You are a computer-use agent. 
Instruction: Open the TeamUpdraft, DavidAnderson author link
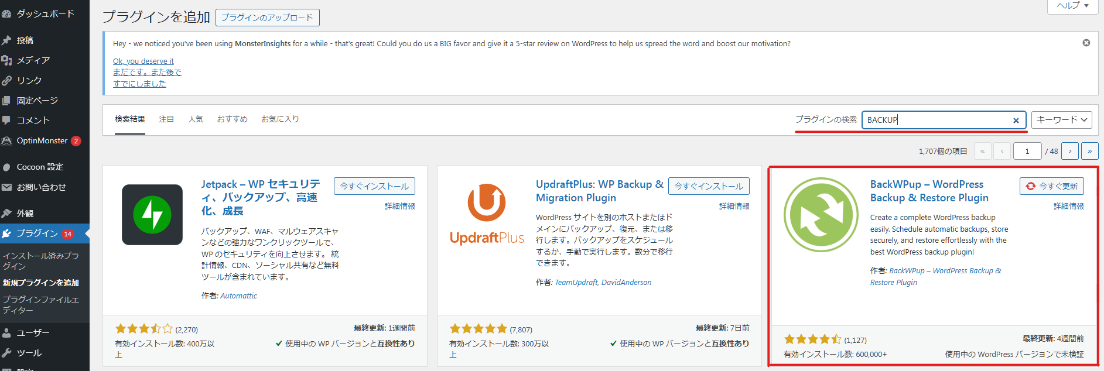point(603,283)
